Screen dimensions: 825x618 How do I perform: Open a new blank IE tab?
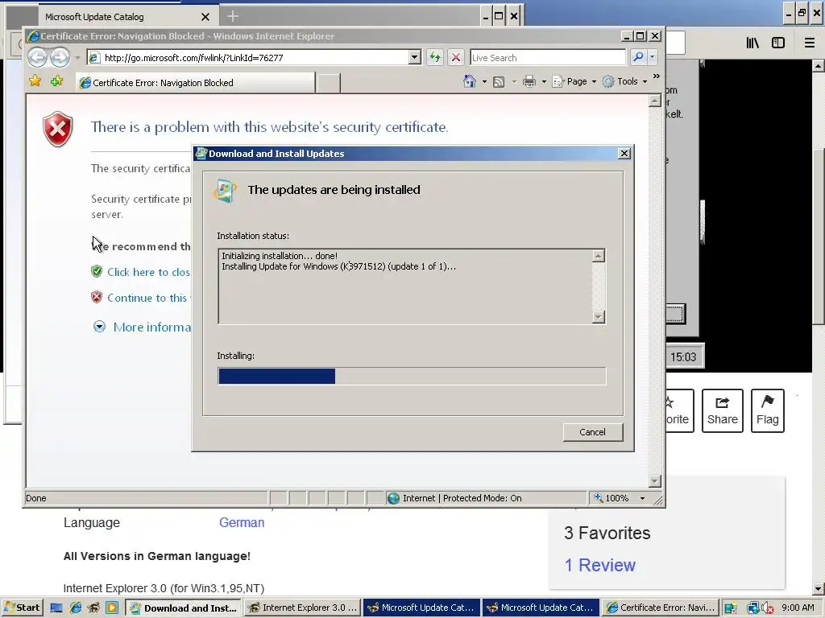(329, 83)
